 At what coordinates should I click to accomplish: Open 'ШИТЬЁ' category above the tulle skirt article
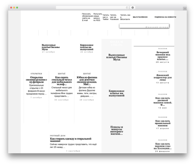(x=87, y=74)
